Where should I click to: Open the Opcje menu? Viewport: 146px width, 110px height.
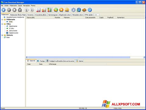(20, 5)
